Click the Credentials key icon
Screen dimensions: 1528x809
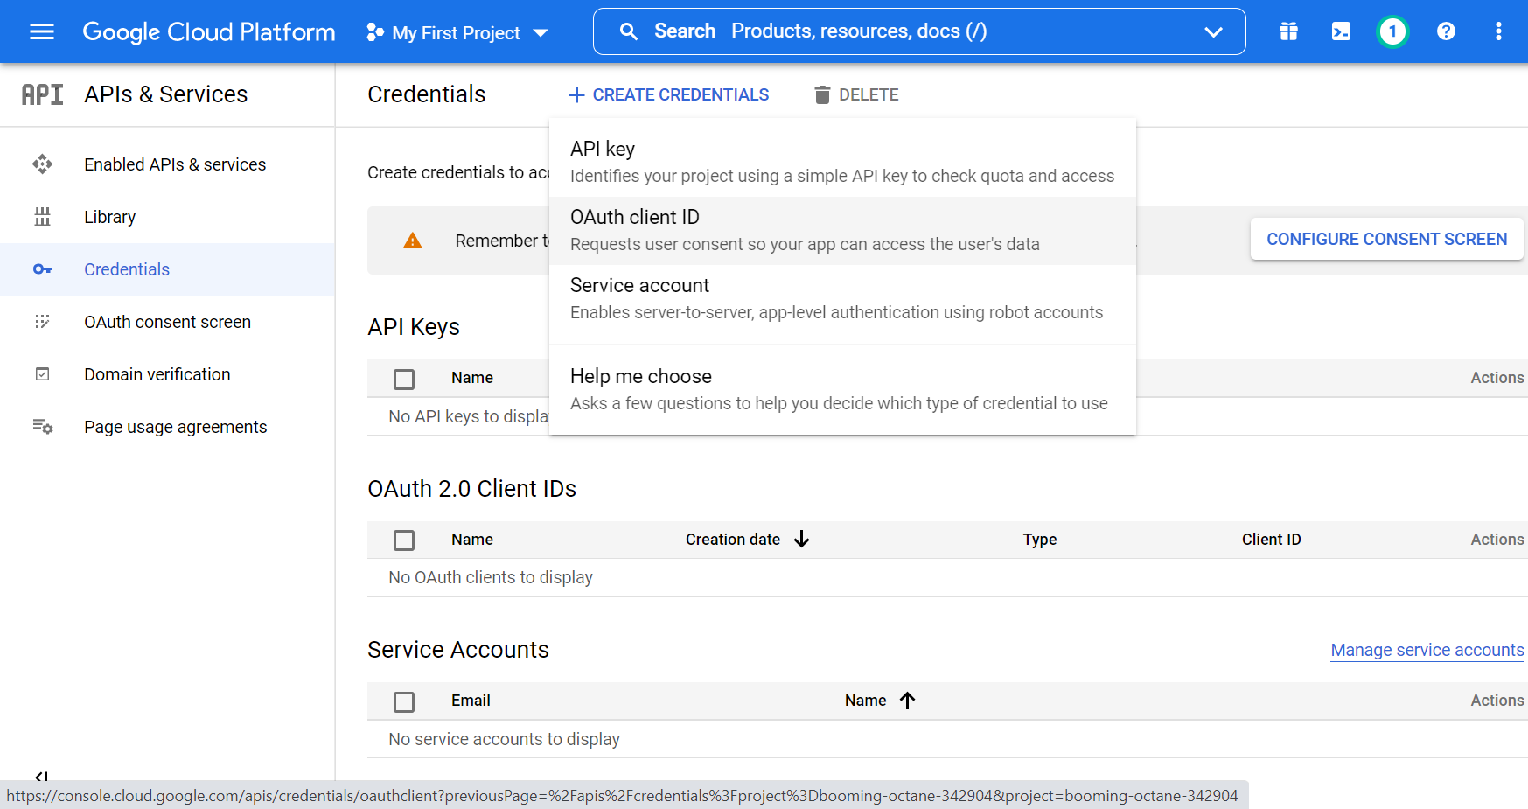coord(42,269)
